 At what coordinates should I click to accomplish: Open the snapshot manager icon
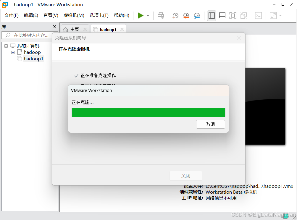[197, 16]
